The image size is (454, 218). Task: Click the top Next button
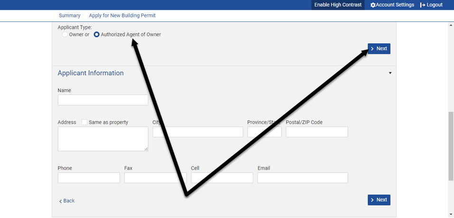[379, 48]
